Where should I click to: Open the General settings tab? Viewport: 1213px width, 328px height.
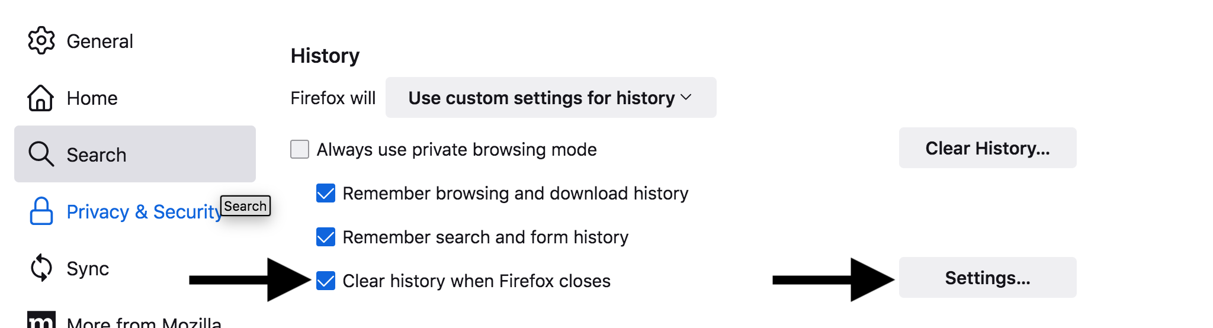[100, 41]
